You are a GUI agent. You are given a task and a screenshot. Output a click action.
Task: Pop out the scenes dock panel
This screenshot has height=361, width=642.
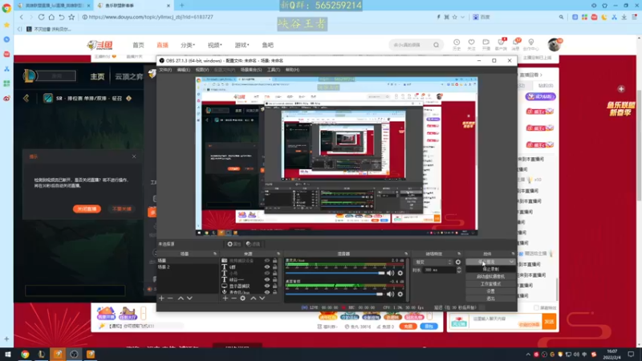[x=215, y=254]
